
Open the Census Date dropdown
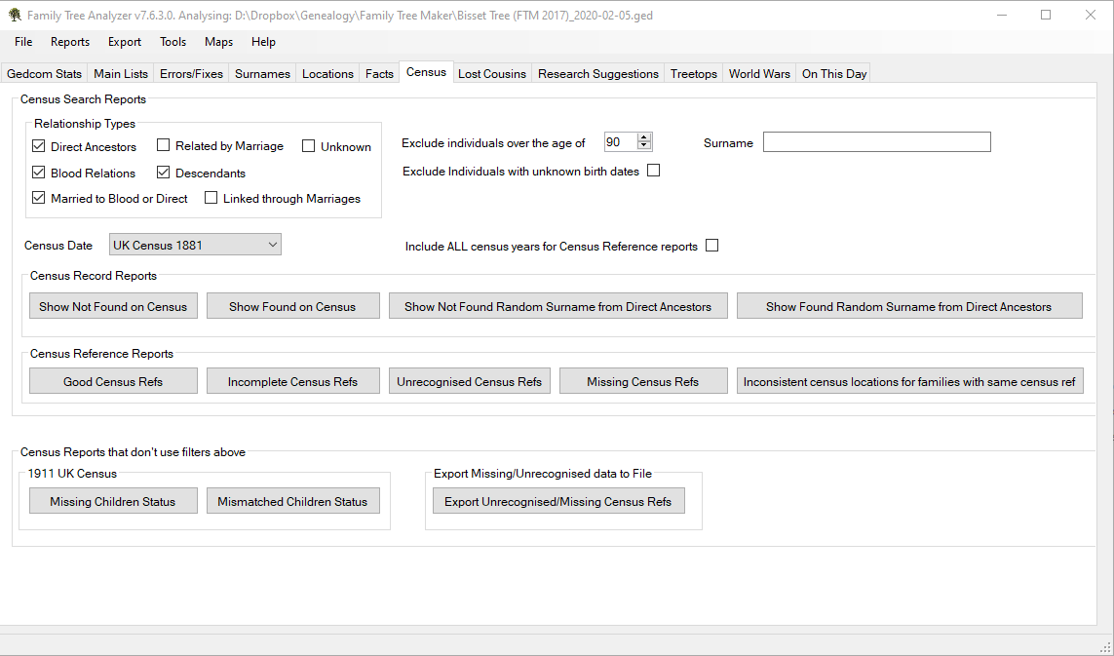(x=272, y=244)
